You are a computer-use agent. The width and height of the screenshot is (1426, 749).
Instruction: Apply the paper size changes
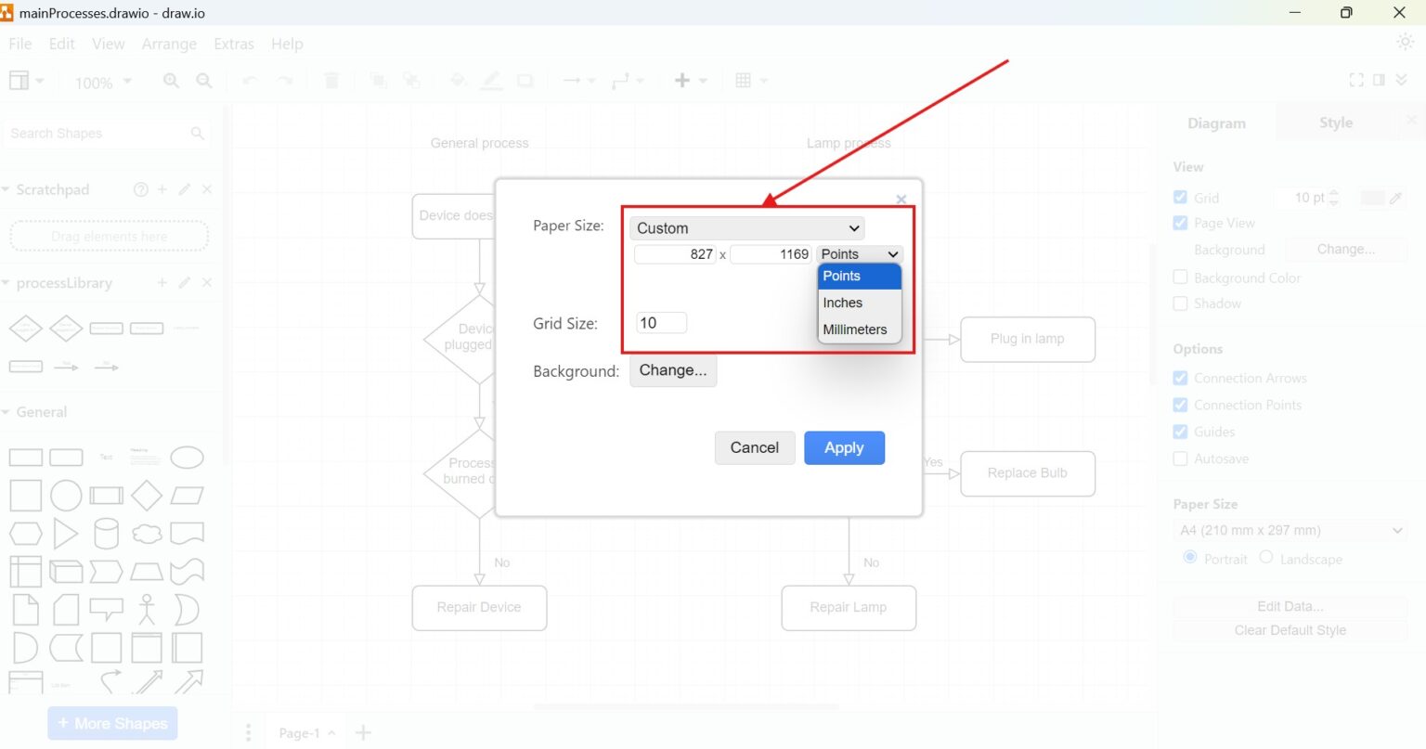[x=844, y=447]
